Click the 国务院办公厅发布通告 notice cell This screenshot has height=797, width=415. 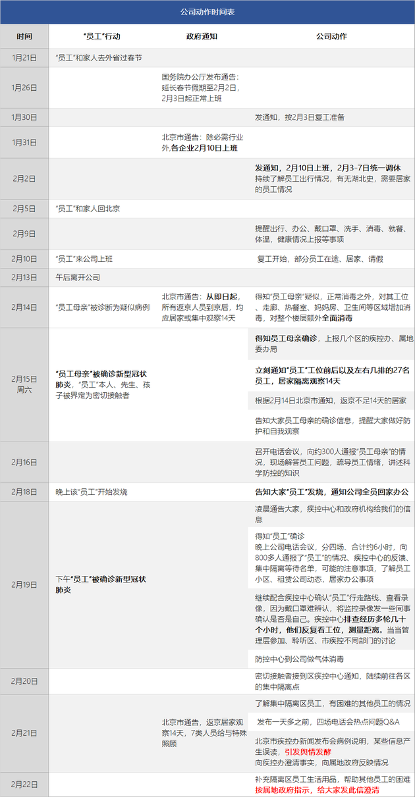[202, 87]
